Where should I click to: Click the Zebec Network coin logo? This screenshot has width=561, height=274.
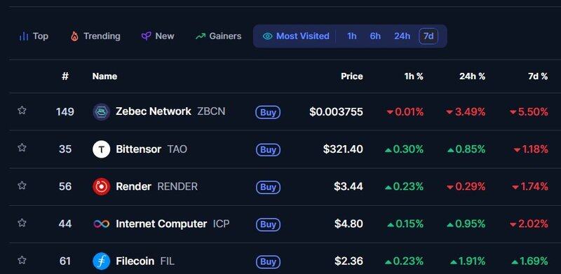101,112
